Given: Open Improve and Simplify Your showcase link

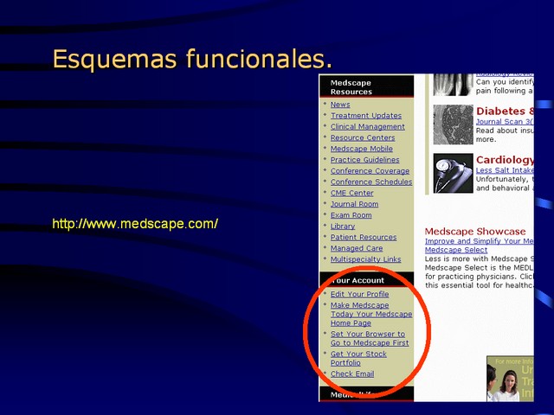Looking at the screenshot, I should [479, 241].
